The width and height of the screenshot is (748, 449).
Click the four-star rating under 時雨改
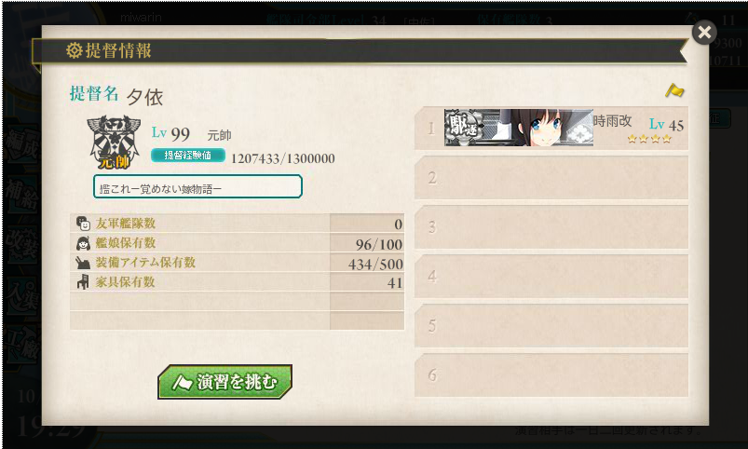click(649, 139)
